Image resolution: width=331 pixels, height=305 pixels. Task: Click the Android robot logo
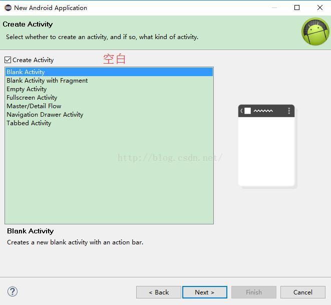tap(315, 32)
